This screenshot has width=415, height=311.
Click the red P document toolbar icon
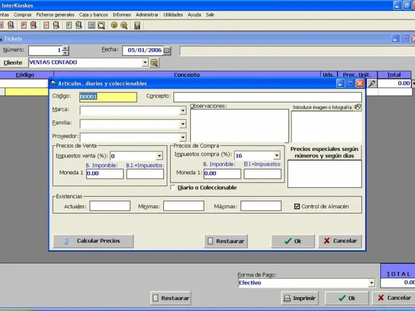click(x=23, y=25)
